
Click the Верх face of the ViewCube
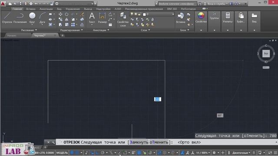point(266,54)
